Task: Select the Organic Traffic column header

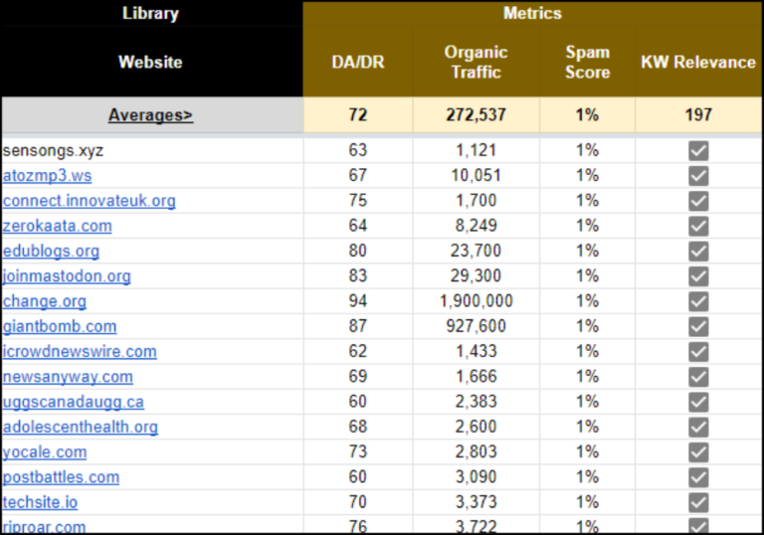Action: coord(476,62)
